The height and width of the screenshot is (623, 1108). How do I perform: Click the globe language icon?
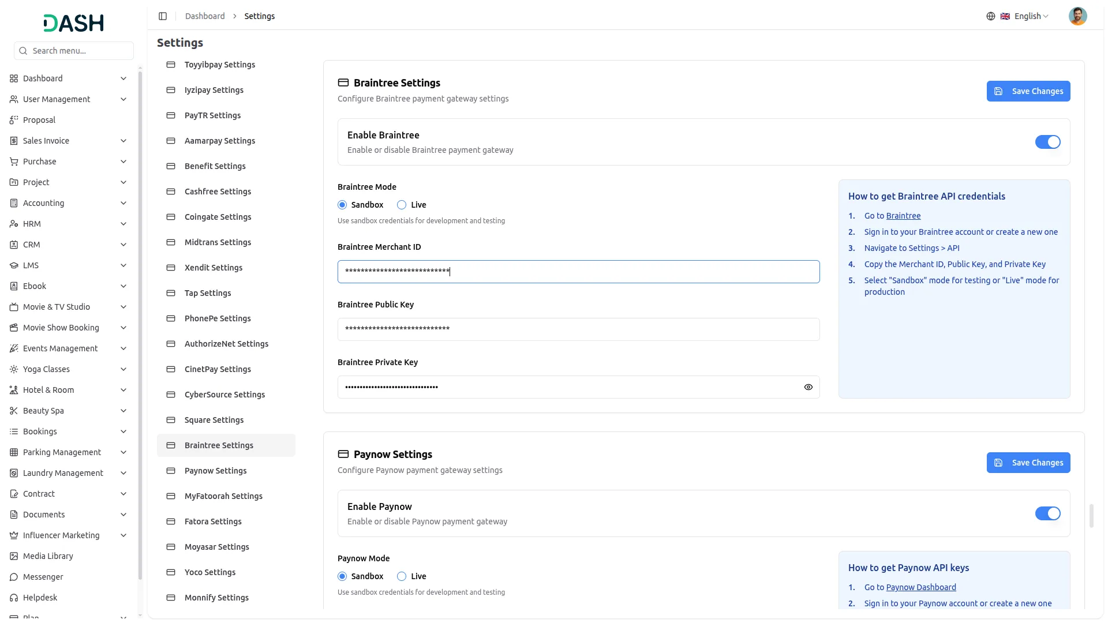(x=990, y=16)
